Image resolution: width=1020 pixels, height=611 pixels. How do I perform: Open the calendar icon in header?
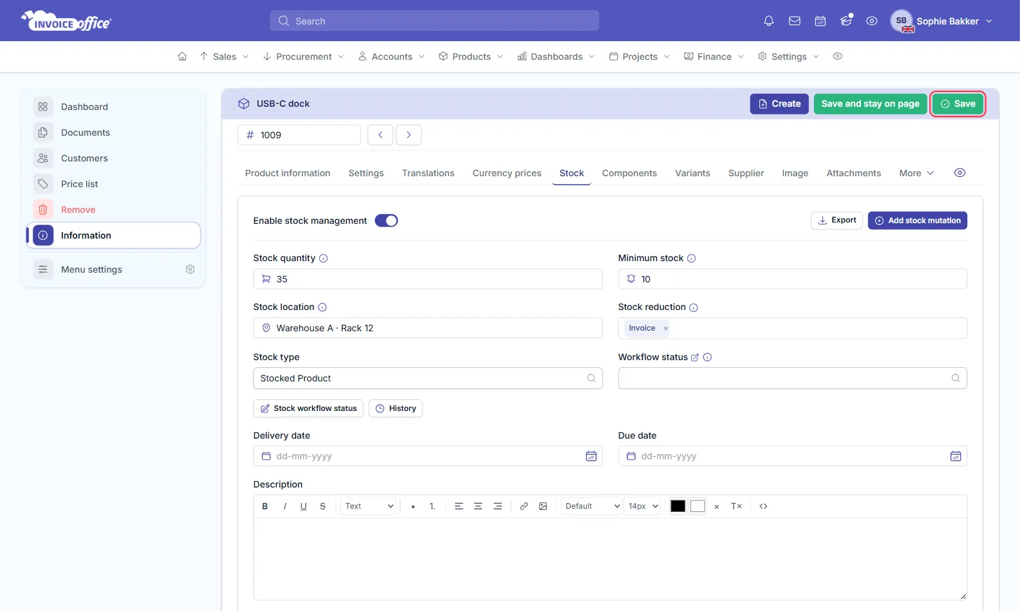(x=821, y=21)
